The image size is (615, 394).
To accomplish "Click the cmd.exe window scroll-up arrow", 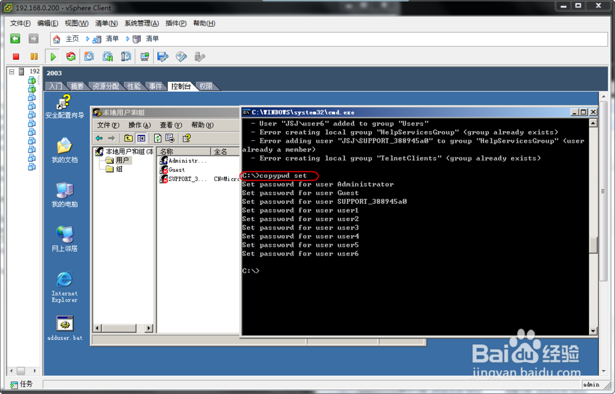I will 593,123.
